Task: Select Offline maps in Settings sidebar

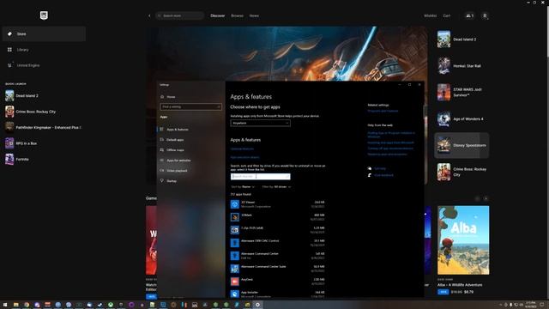Action: click(190, 150)
